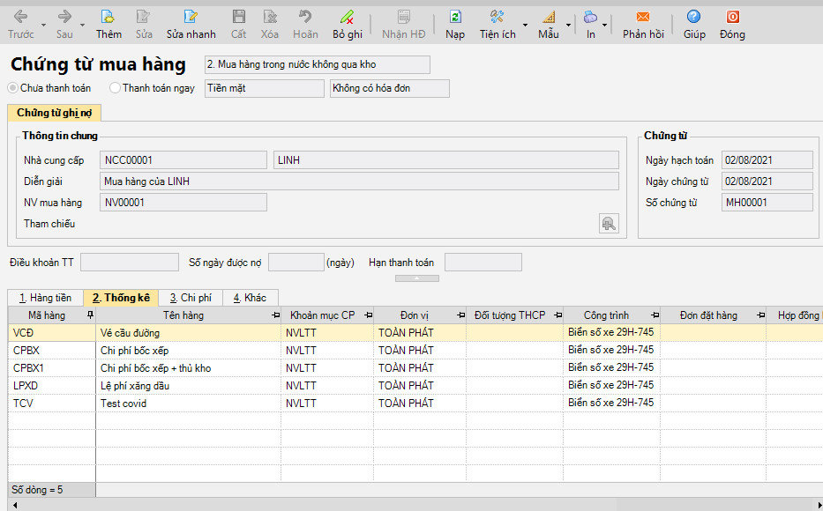Screen dimensions: 823x511
Task: Click the Nhà cung cấp code field
Action: (183, 160)
